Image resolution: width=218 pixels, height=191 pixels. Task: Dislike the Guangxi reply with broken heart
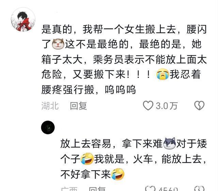(199, 188)
